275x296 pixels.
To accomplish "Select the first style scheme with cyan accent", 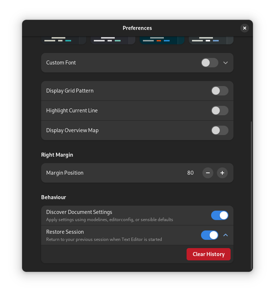I will pyautogui.click(x=64, y=40).
